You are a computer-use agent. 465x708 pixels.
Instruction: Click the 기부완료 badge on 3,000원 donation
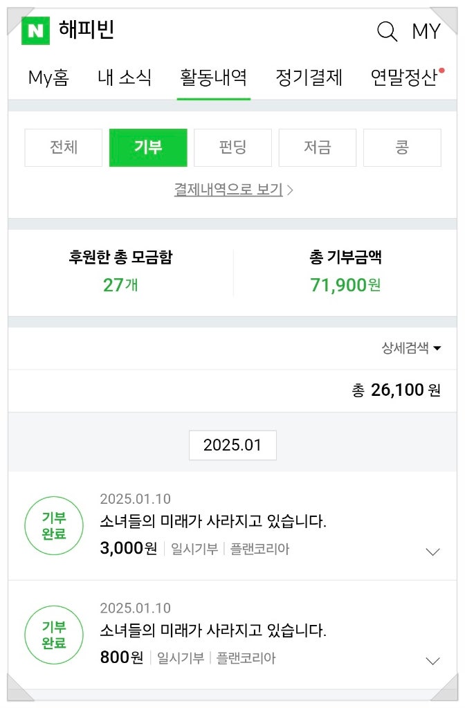coord(54,526)
